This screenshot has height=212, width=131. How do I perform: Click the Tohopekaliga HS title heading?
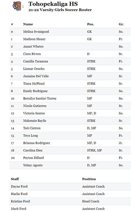(x=53, y=4)
